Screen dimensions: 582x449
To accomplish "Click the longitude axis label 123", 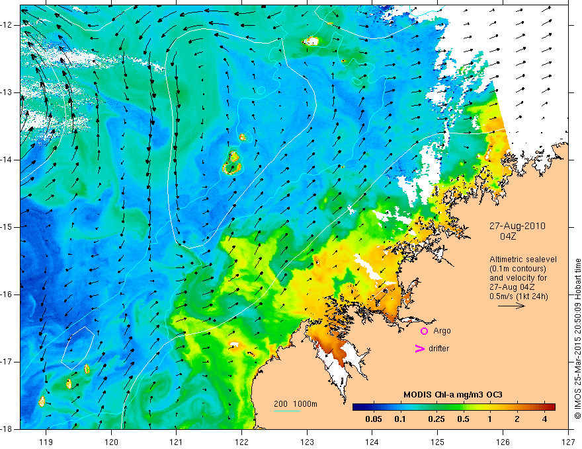I will [x=307, y=442].
